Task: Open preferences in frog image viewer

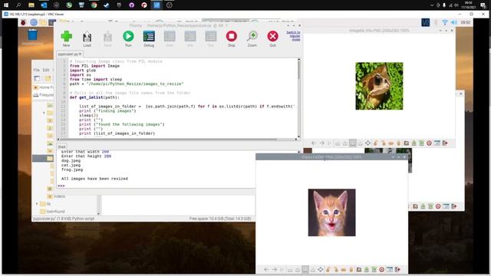Action: pos(437,143)
